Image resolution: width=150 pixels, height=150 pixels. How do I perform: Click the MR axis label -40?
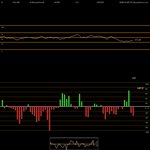click(146, 118)
